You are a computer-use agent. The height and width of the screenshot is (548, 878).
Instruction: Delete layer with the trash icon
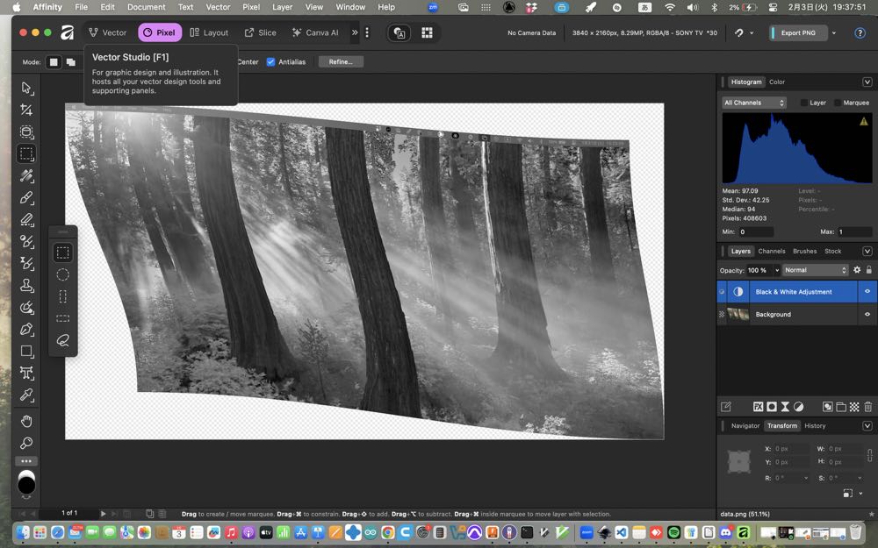coord(867,407)
